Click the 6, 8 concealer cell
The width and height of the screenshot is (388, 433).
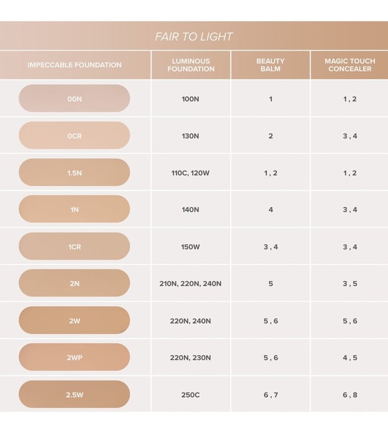tap(350, 395)
